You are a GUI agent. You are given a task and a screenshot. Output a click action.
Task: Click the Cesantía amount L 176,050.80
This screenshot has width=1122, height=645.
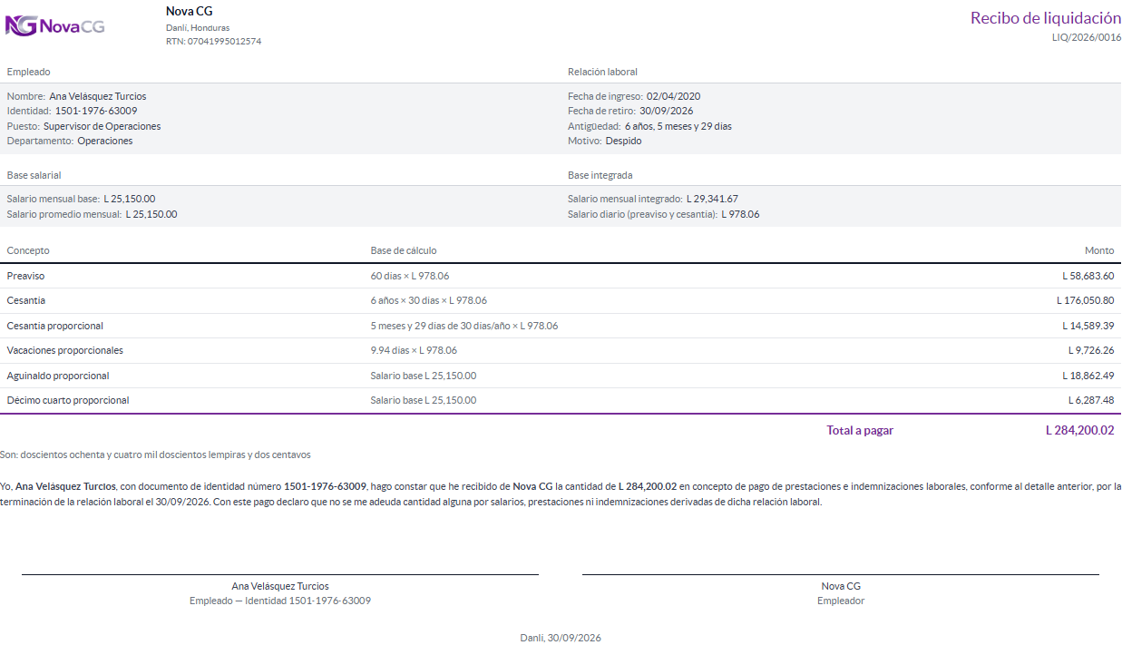pos(1086,300)
